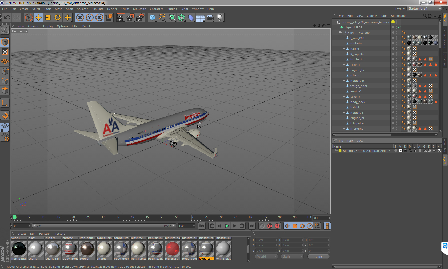Select the red_glass material

click(172, 251)
